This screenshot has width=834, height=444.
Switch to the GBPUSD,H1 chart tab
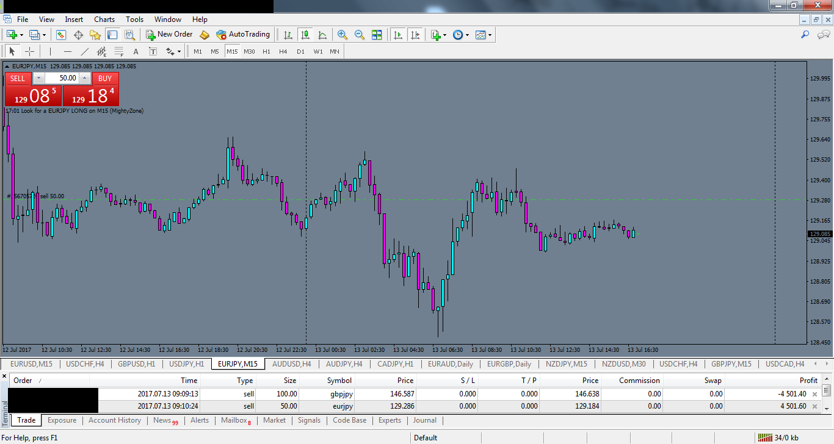coord(136,363)
